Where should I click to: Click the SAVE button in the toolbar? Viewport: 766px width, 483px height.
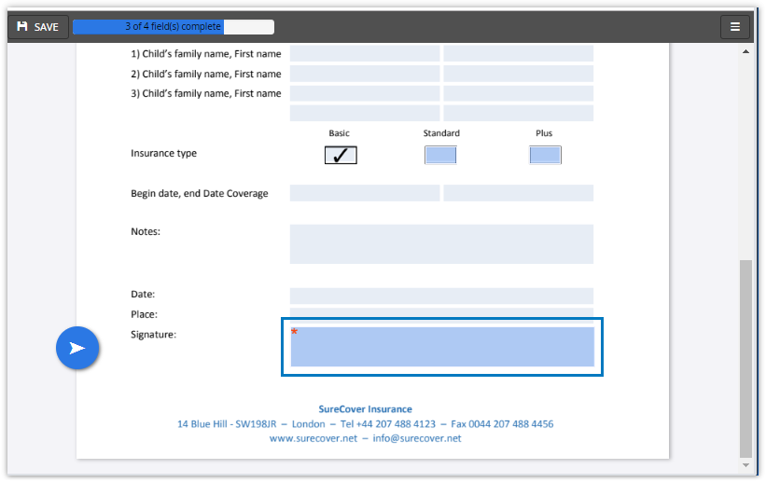38,27
